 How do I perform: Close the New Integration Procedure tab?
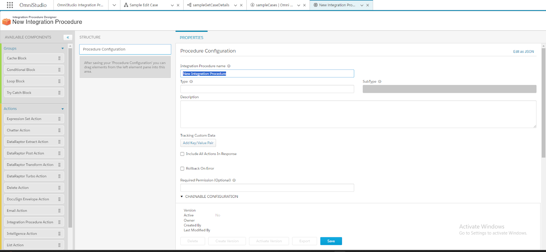[x=368, y=5]
